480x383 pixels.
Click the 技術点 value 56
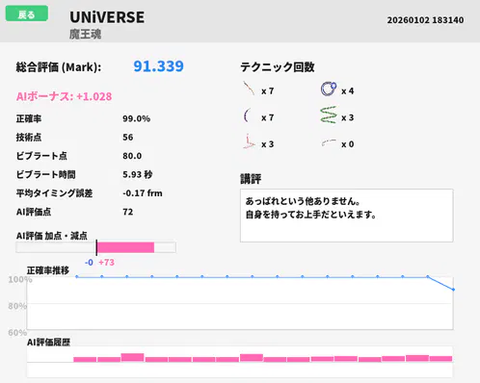click(x=127, y=138)
